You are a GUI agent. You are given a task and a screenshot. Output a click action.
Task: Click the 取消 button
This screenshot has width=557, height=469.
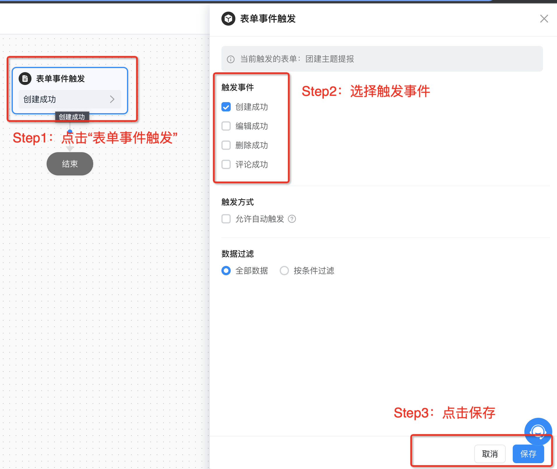point(490,454)
